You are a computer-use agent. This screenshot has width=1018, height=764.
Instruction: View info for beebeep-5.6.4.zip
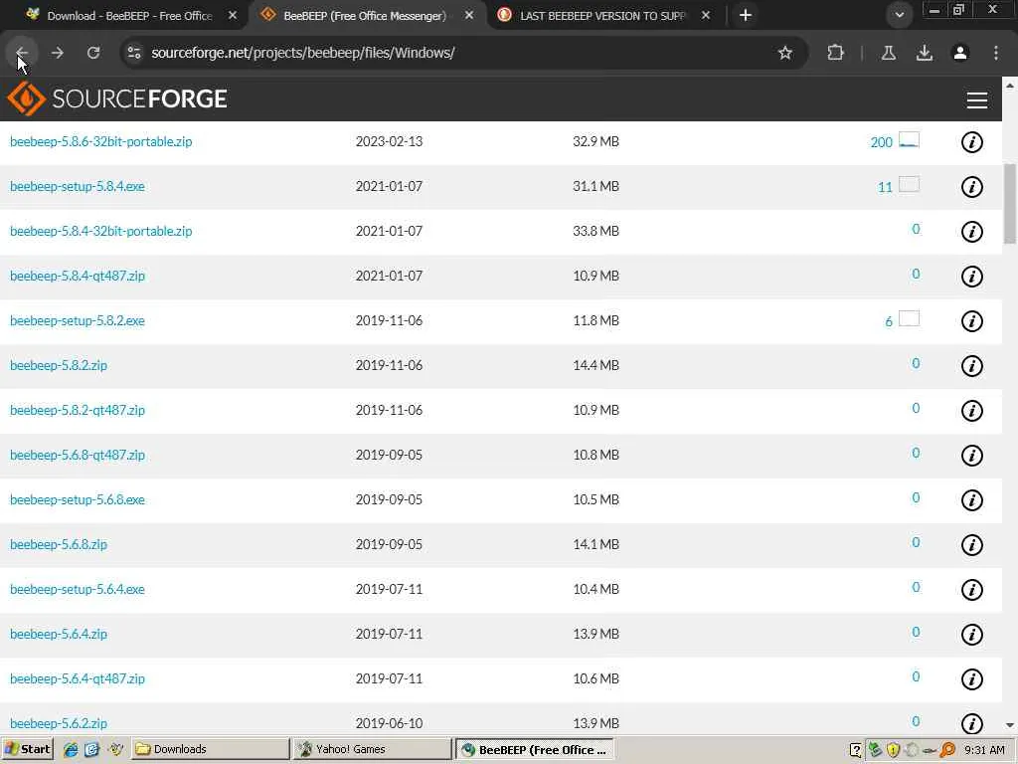pos(972,635)
